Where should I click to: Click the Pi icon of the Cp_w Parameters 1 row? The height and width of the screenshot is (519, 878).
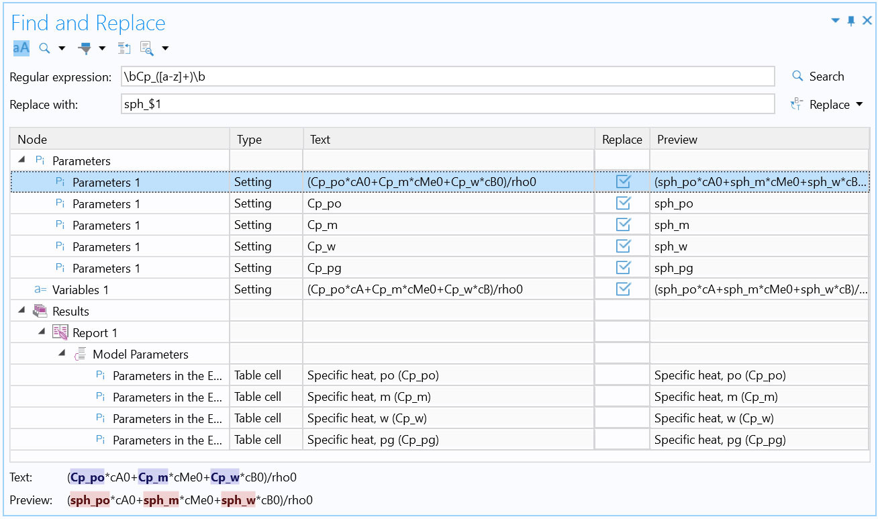coord(60,246)
